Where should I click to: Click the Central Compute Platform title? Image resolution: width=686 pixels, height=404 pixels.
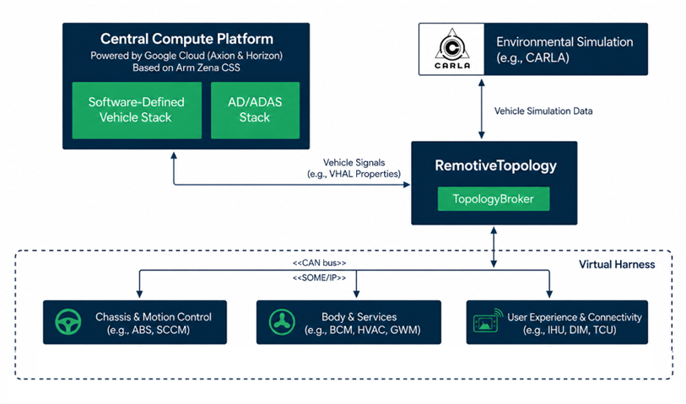186,39
